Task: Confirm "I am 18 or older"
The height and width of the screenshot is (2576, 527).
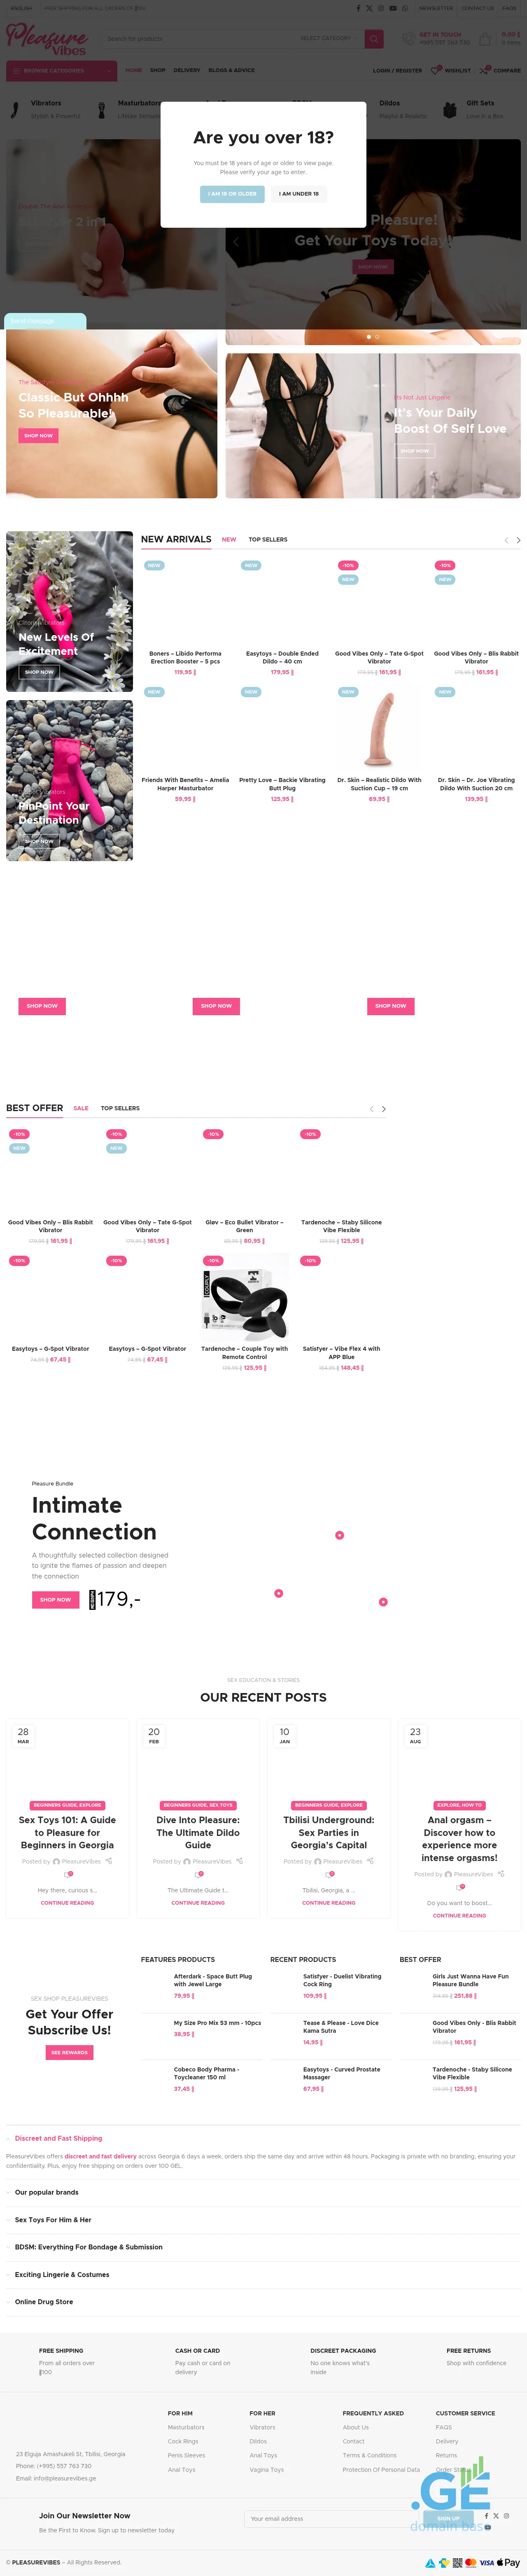Action: coord(232,194)
